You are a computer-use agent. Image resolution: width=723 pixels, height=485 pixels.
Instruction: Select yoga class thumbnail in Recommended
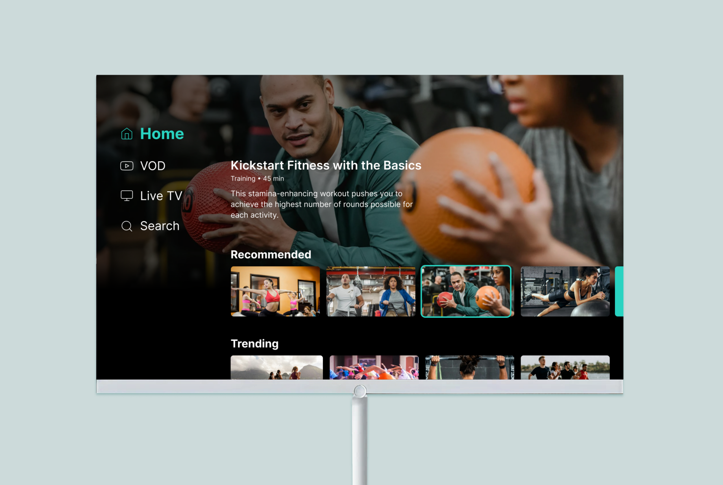click(x=275, y=291)
